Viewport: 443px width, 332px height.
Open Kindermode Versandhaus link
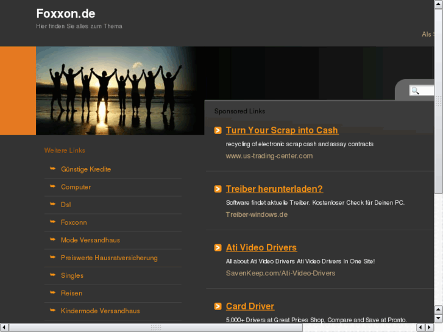[101, 311]
